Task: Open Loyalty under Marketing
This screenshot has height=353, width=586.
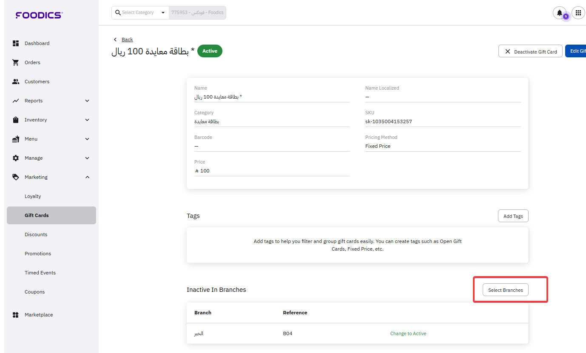Action: pos(33,196)
